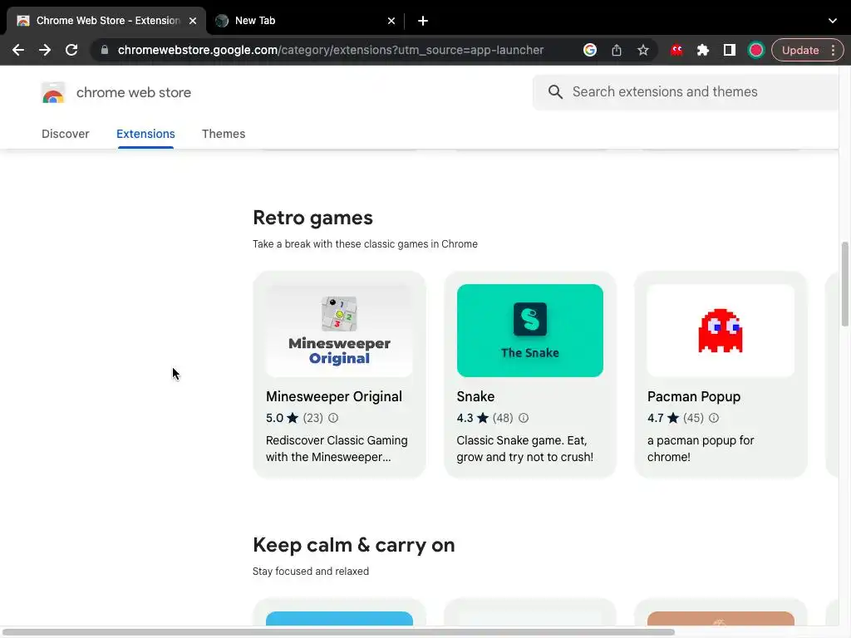Screen dimensions: 851x638
Task: Click the vertical page scrollbar thumb
Action: tap(845, 284)
